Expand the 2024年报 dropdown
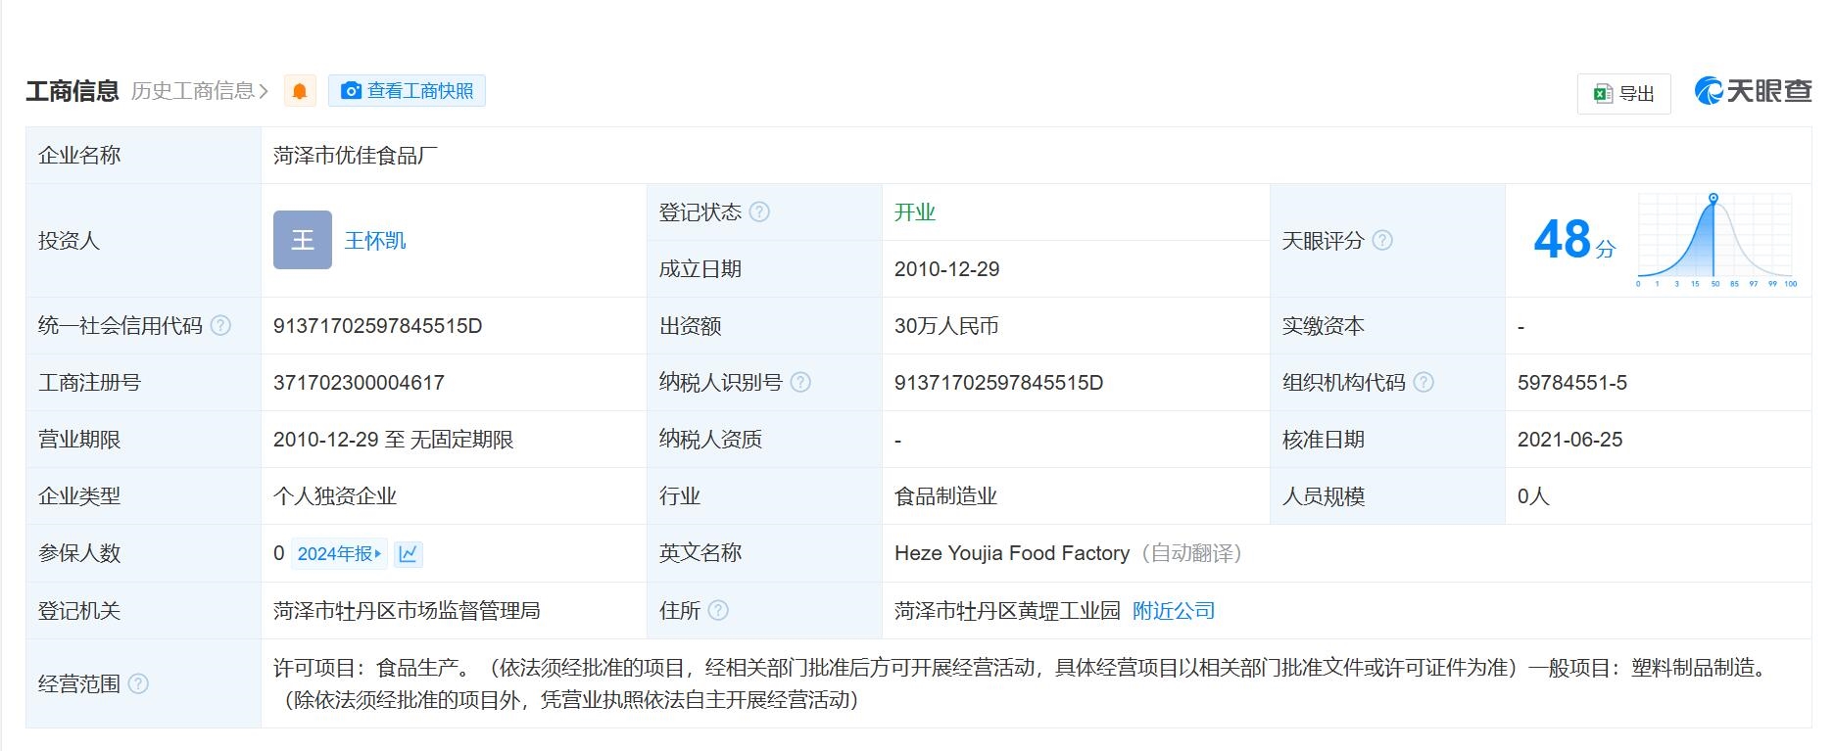 [340, 553]
